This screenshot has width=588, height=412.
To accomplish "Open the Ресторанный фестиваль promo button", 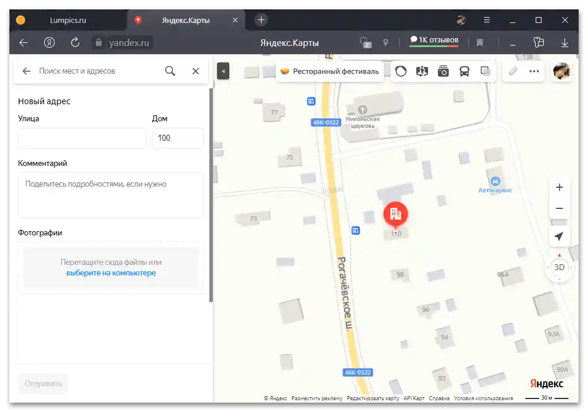I will 330,71.
